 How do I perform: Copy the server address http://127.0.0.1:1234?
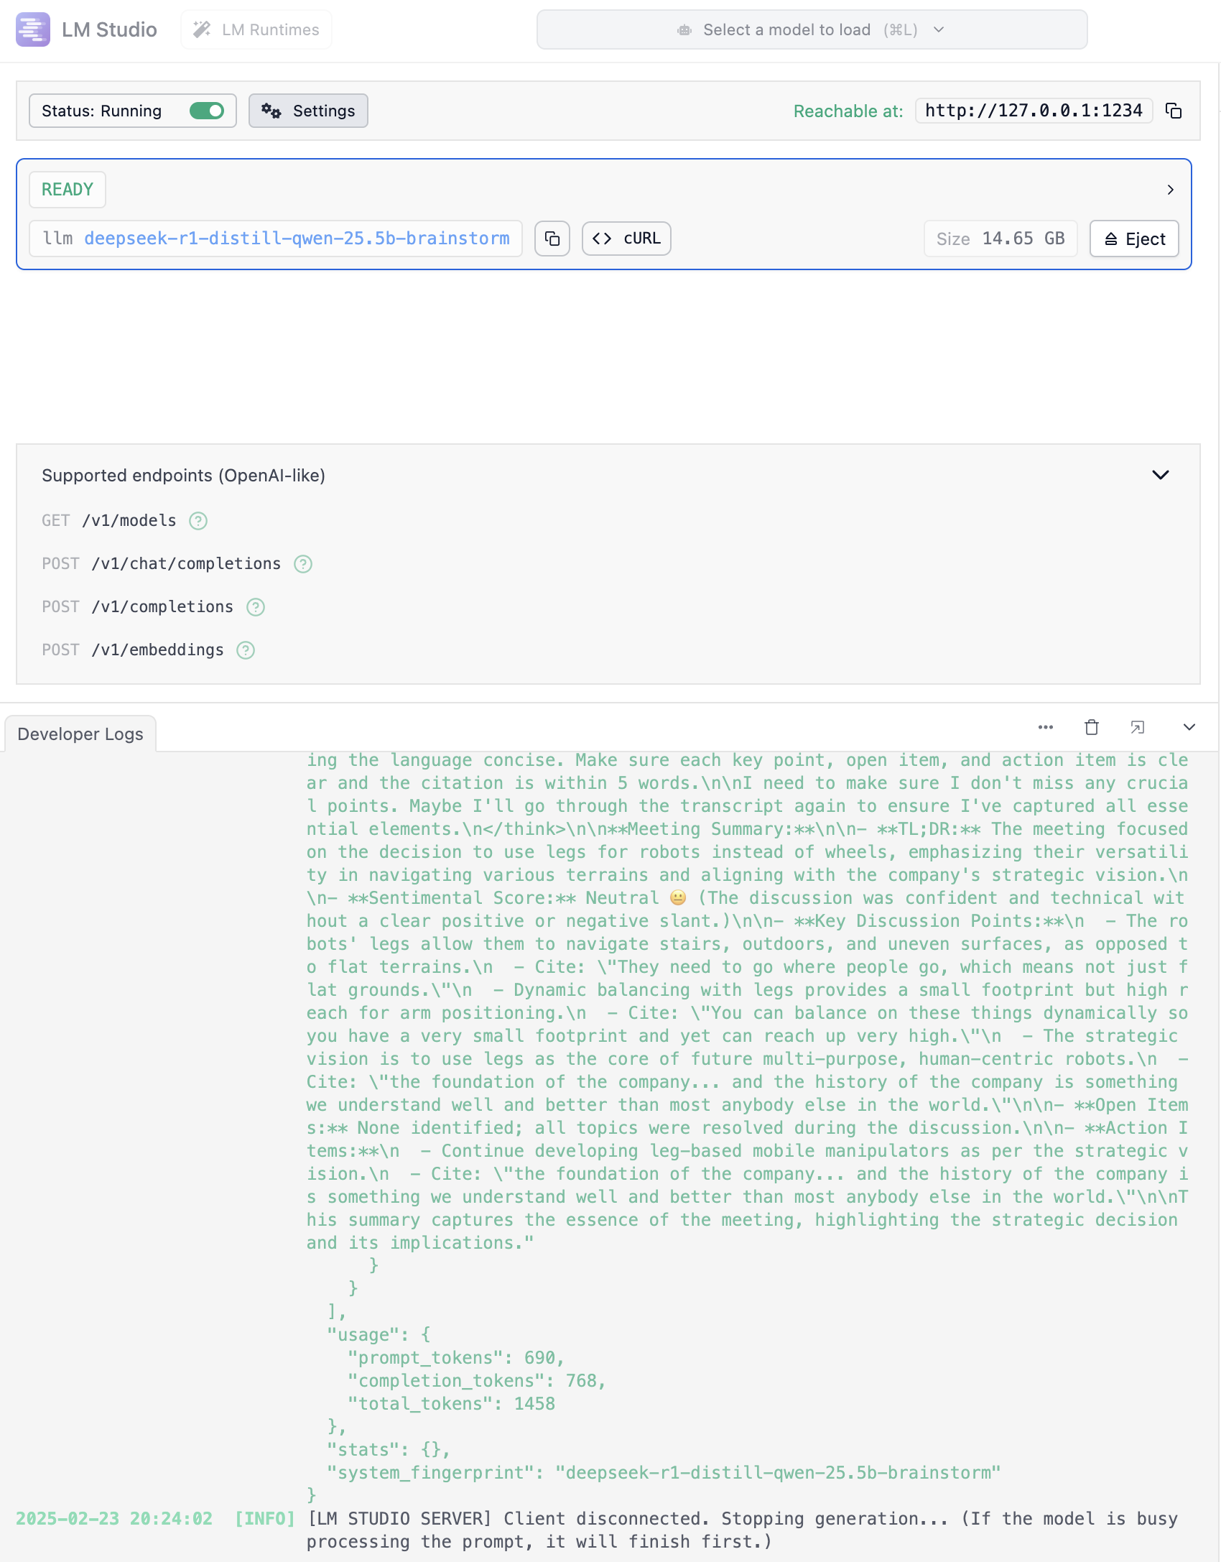[1174, 111]
